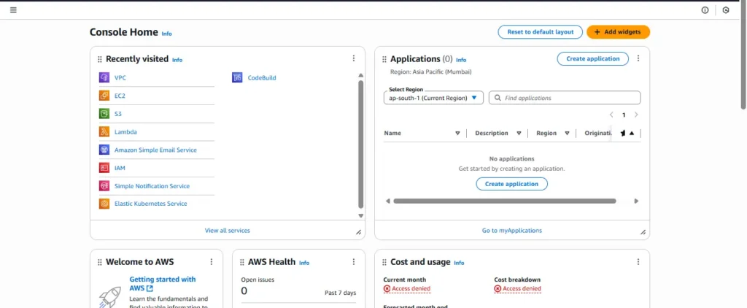
Task: Click the Applications widget resize corner icon
Action: pos(643,232)
